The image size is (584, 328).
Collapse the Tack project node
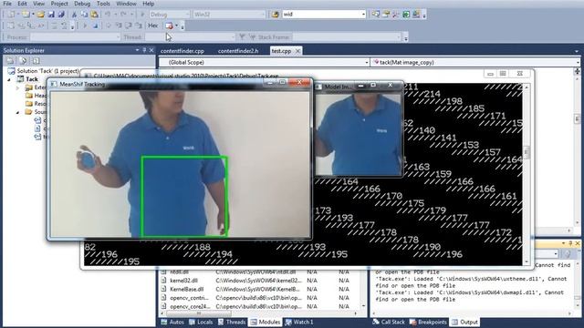[x=9, y=79]
